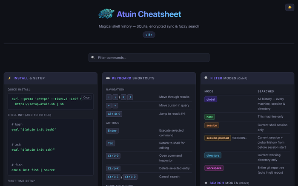Click the keyboard icon beside Keyboard Shortcuts

click(x=108, y=78)
